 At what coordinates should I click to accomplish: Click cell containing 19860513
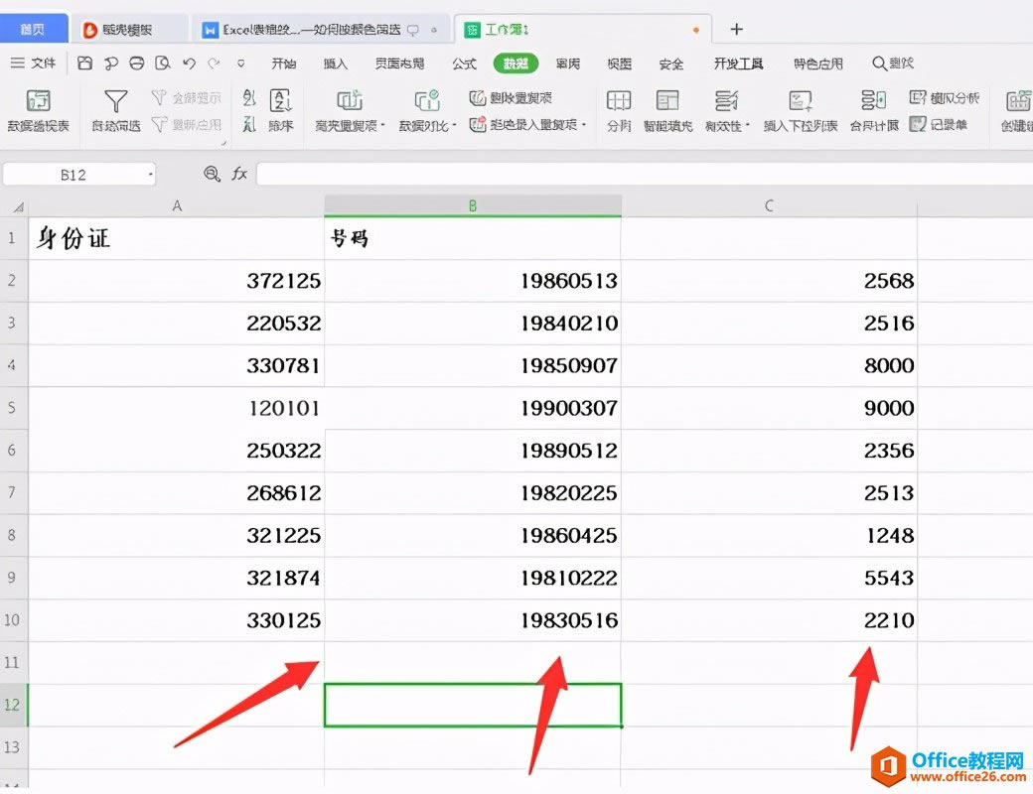[473, 281]
